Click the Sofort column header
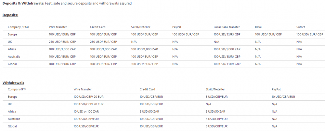The image size is (325, 131). point(301,27)
